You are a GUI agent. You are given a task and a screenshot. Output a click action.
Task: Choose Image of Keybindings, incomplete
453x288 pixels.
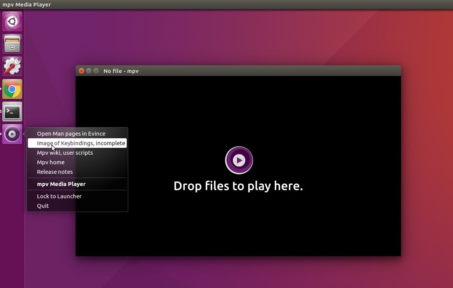pos(77,143)
